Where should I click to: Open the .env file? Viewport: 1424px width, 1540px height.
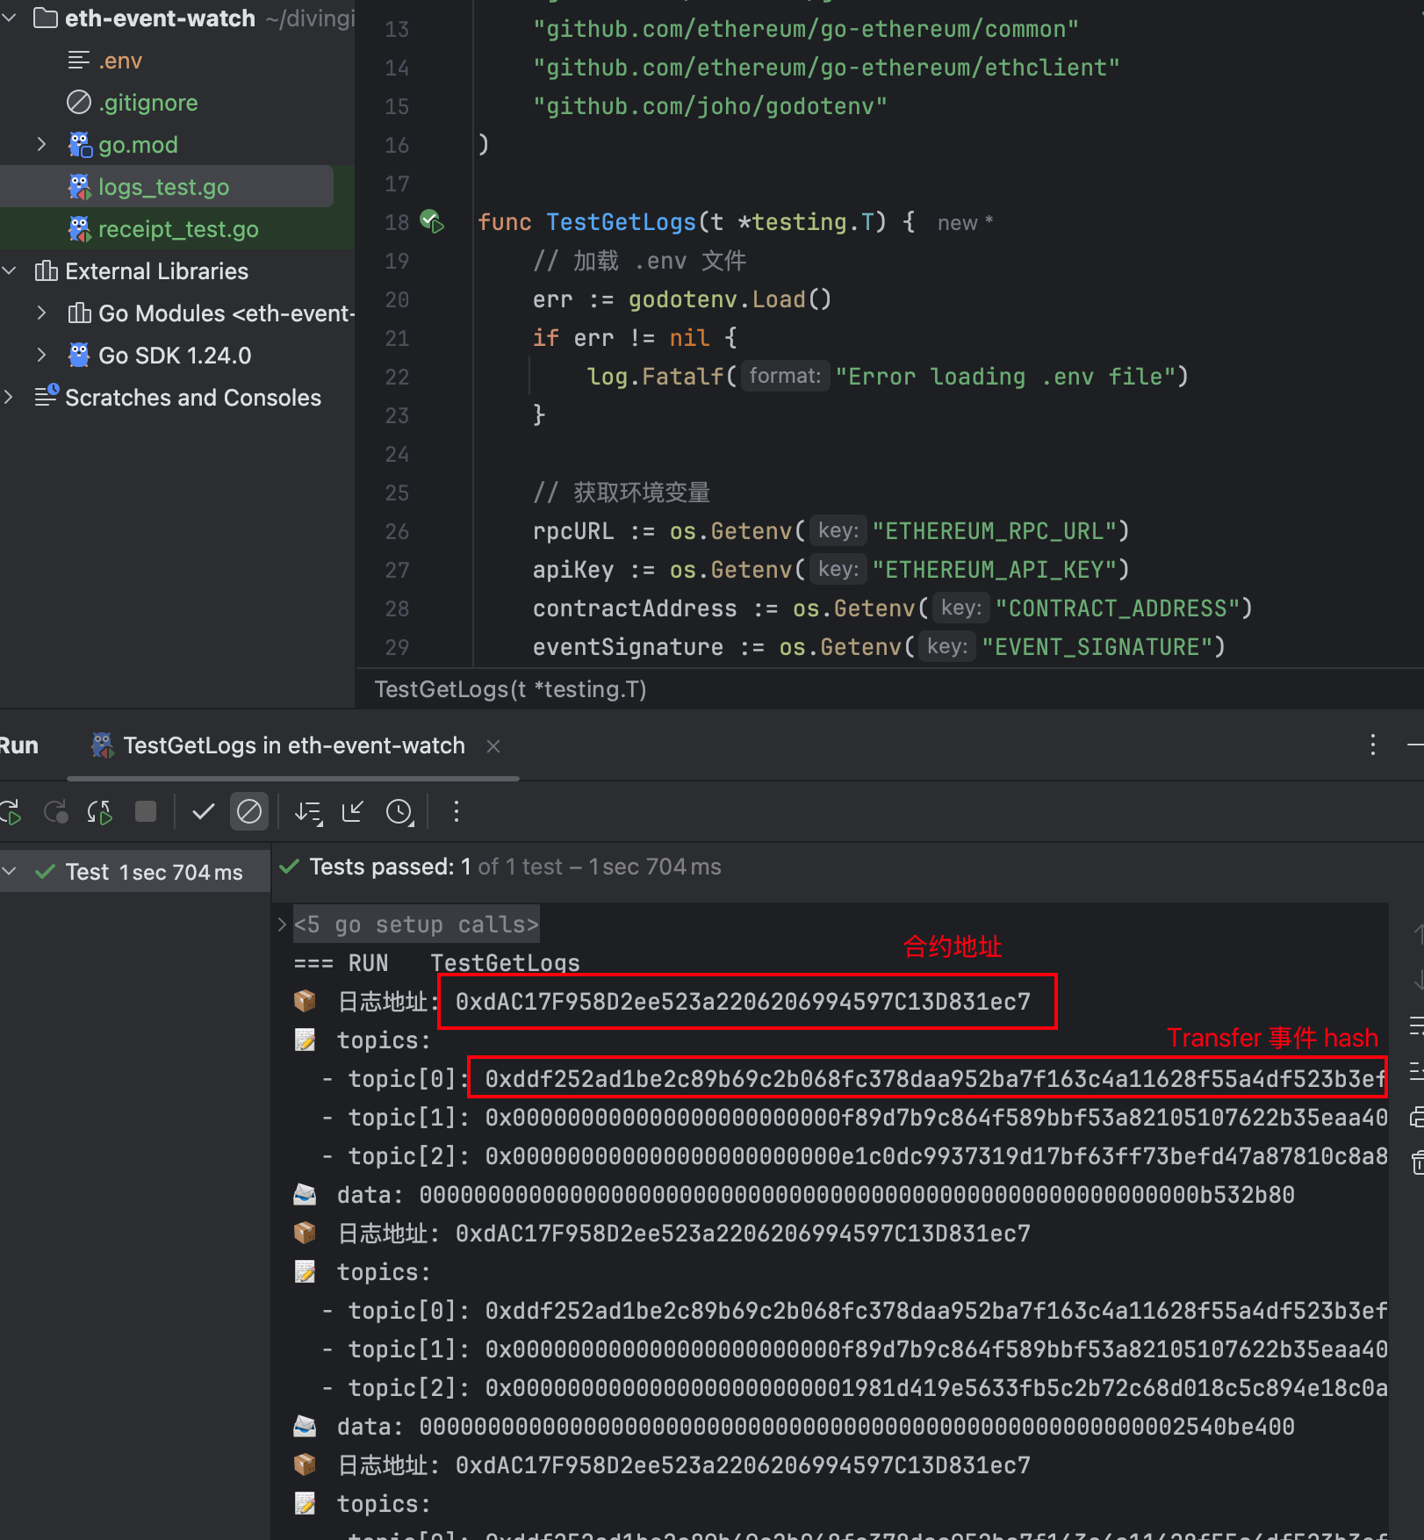tap(120, 61)
